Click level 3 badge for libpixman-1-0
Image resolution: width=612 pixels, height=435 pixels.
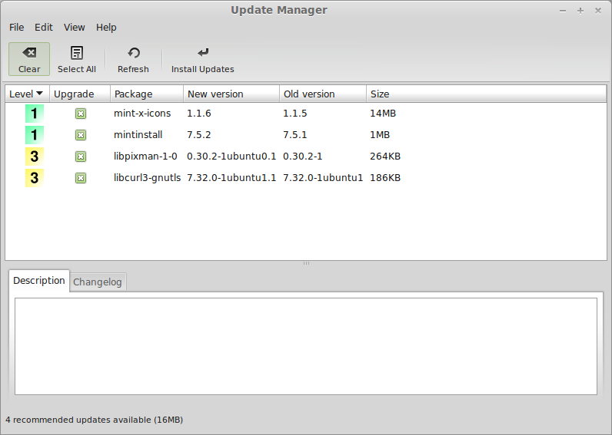35,157
